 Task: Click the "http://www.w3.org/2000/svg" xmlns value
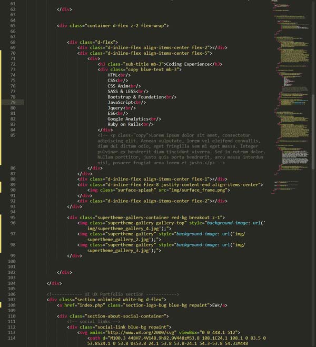141,332
